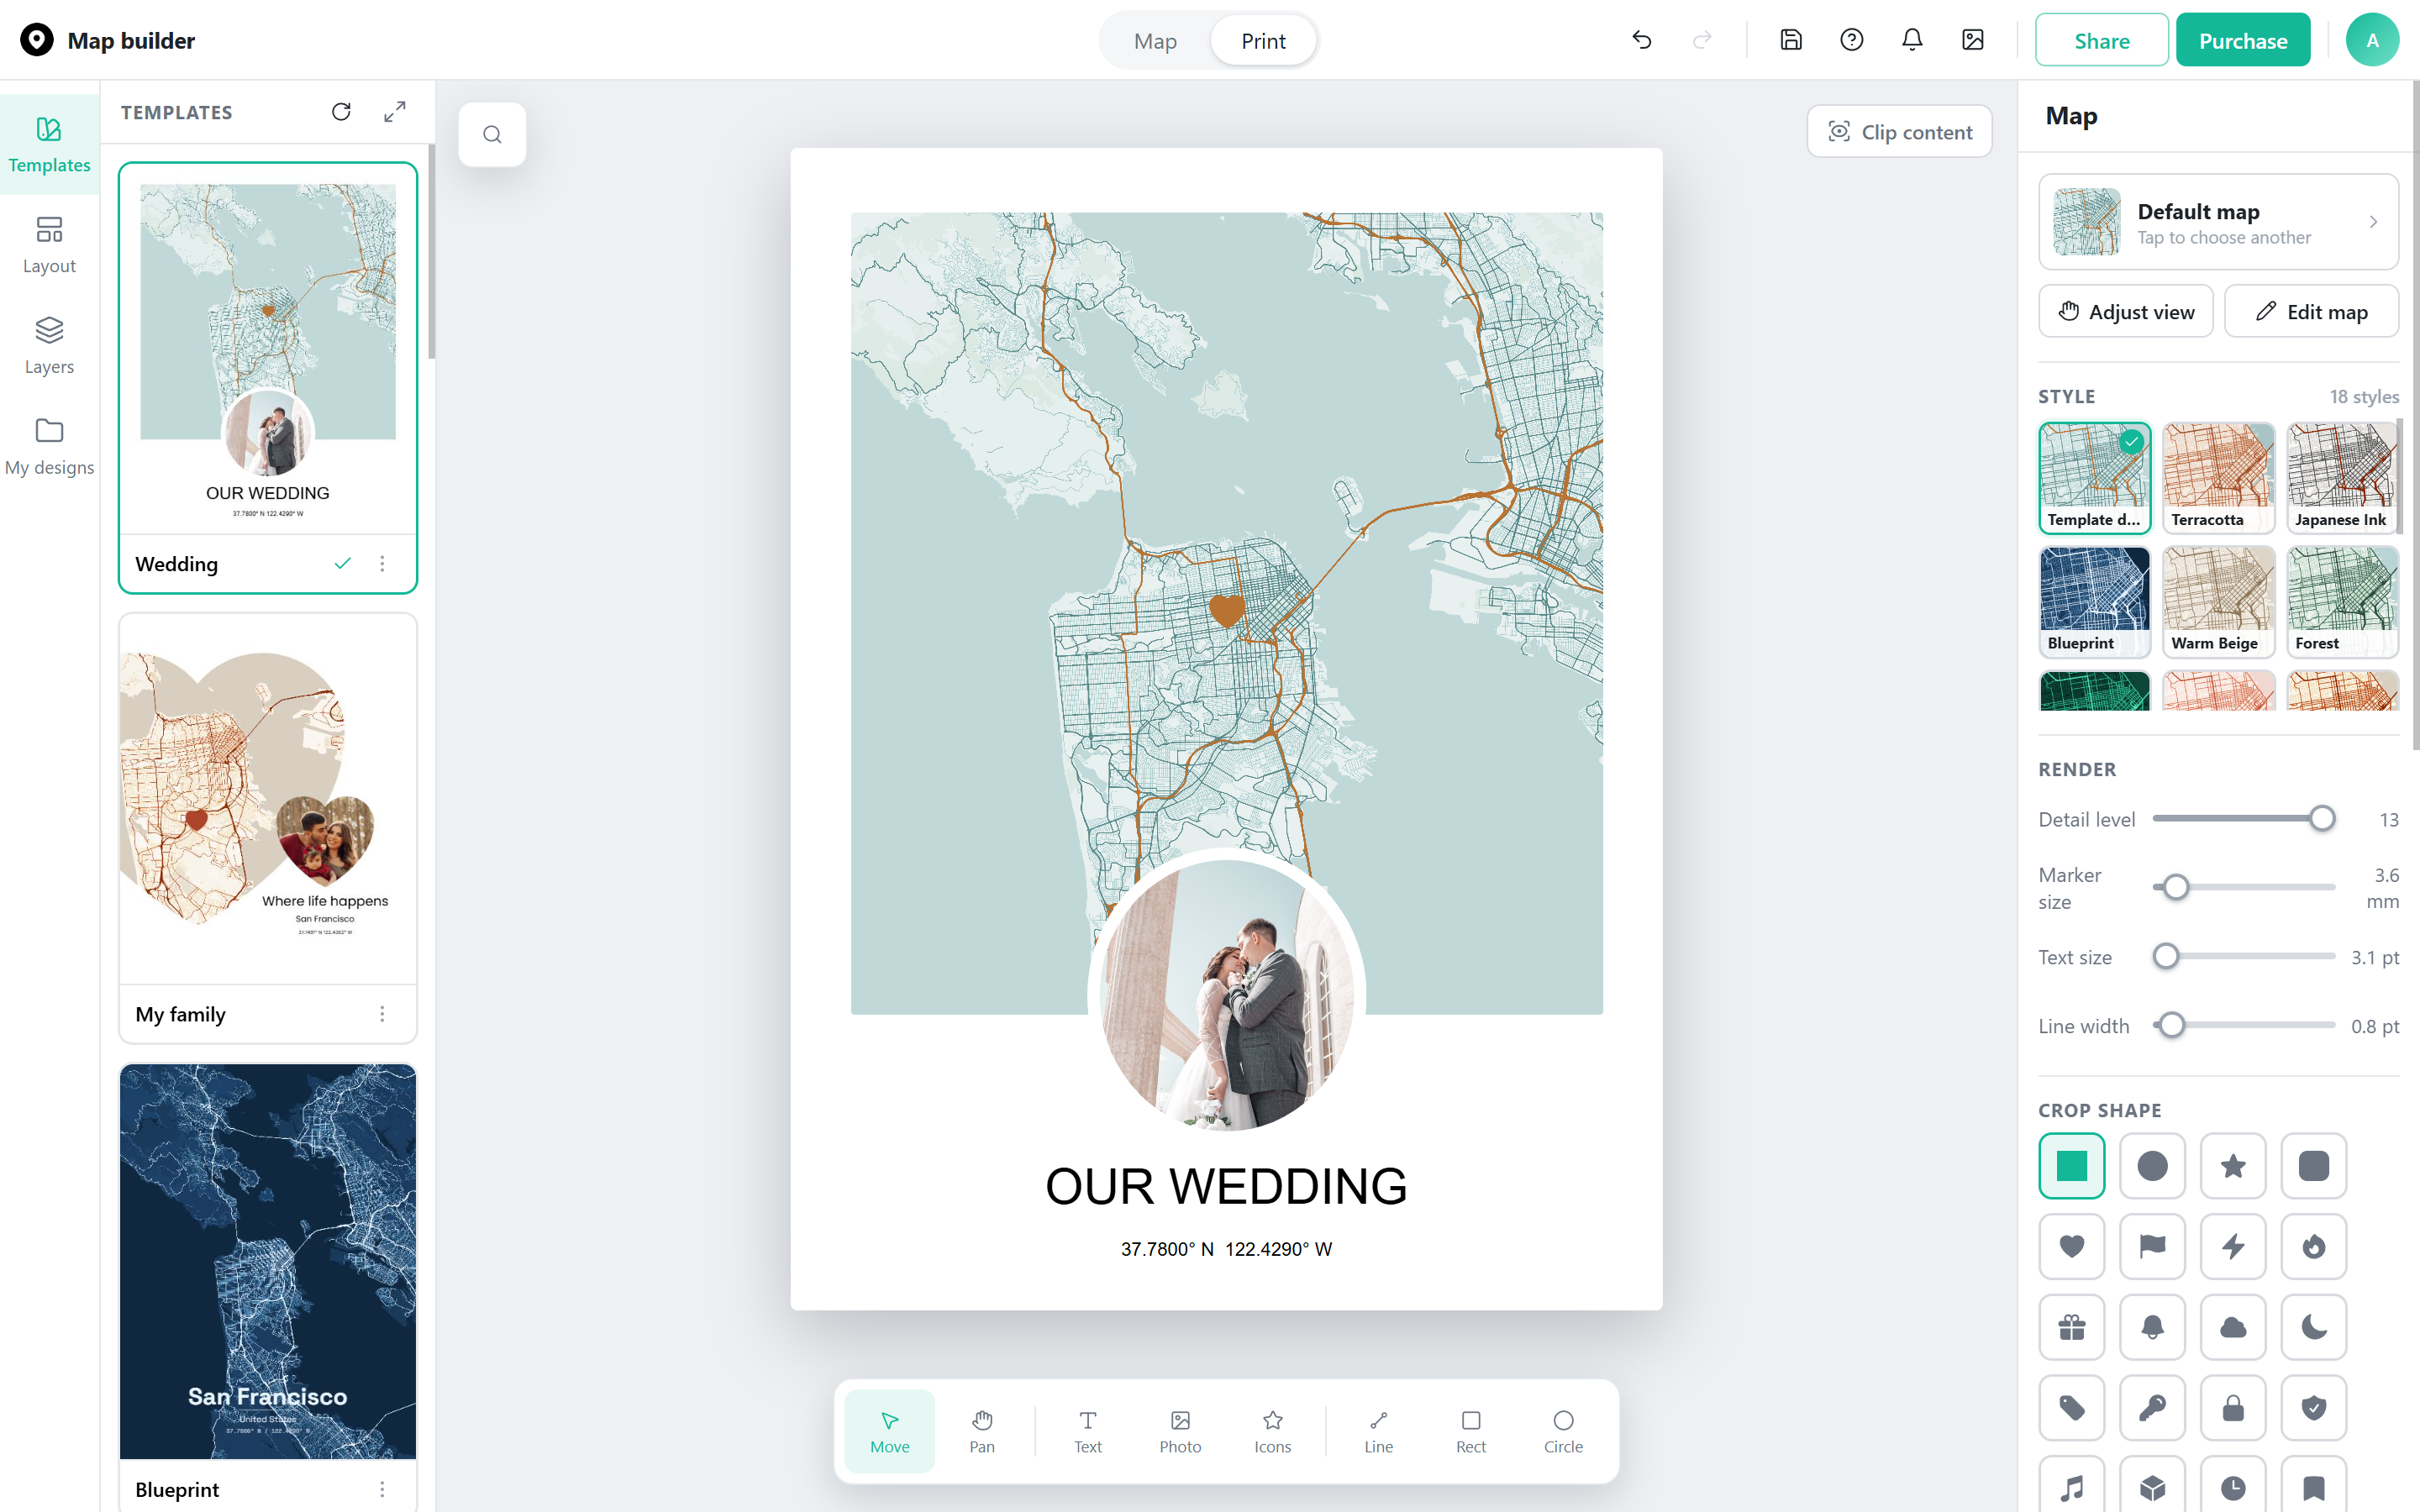Image resolution: width=2420 pixels, height=1512 pixels.
Task: Open the Default map chooser
Action: pyautogui.click(x=2218, y=222)
